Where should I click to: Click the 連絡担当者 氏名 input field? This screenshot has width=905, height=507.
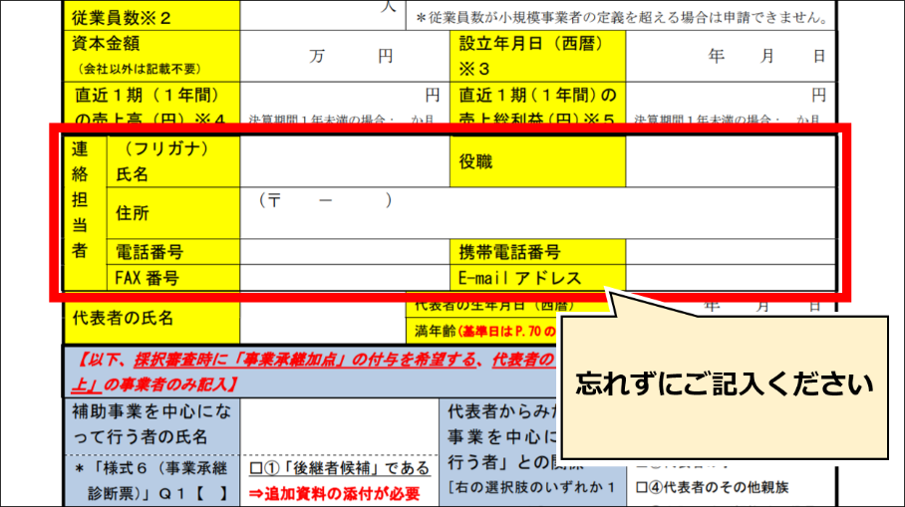tap(345, 162)
